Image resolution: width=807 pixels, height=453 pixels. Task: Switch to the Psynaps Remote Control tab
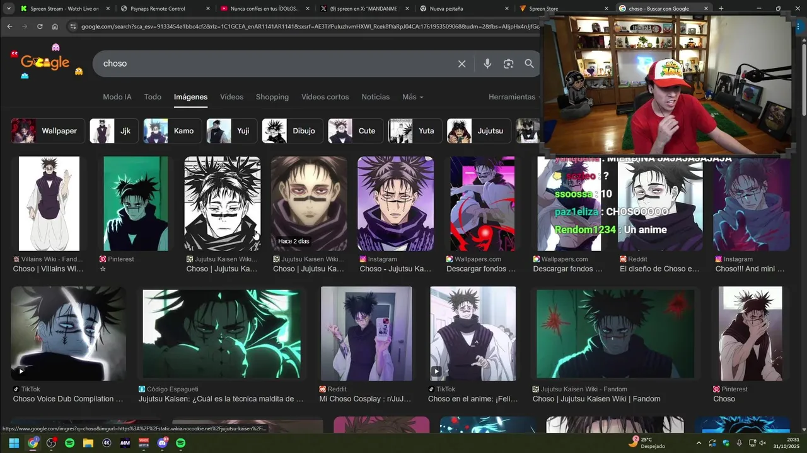[x=164, y=9]
